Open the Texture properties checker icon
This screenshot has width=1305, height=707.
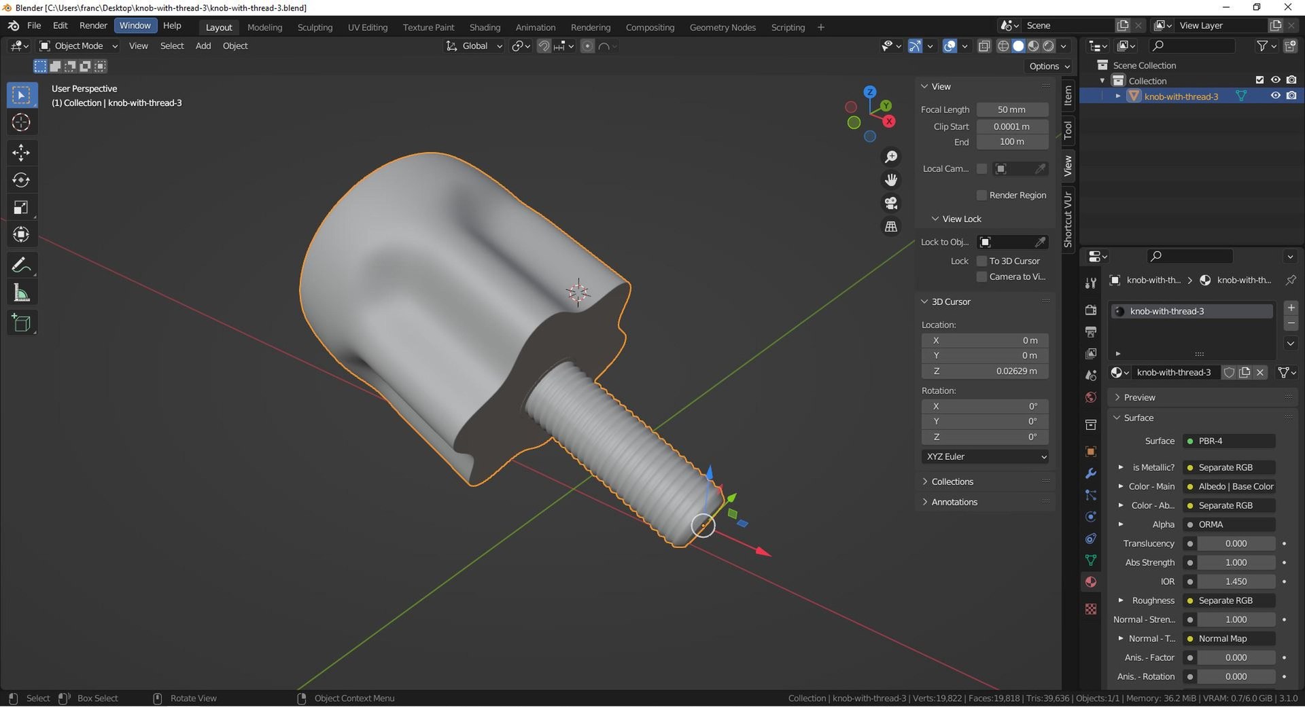point(1091,609)
